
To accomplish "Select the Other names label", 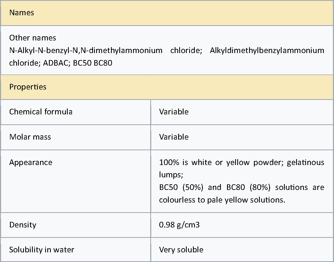I will tap(33, 38).
